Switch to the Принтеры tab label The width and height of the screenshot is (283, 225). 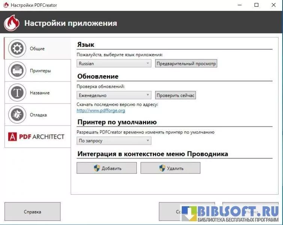40,71
